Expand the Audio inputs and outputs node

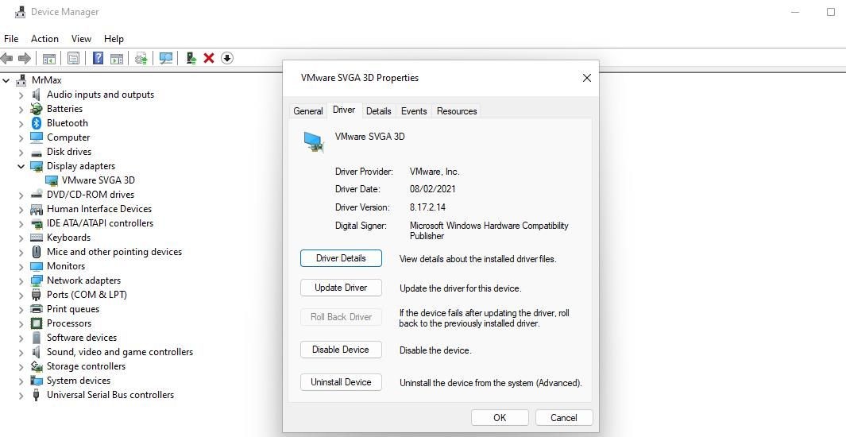[x=21, y=95]
